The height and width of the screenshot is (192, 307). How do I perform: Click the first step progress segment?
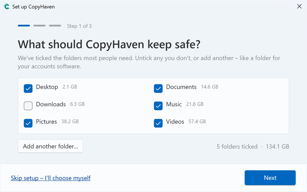click(24, 26)
